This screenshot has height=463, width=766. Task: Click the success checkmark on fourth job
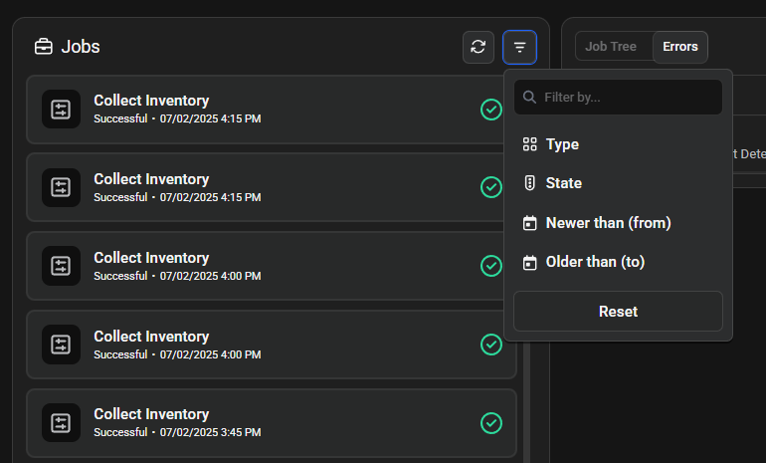click(x=490, y=344)
